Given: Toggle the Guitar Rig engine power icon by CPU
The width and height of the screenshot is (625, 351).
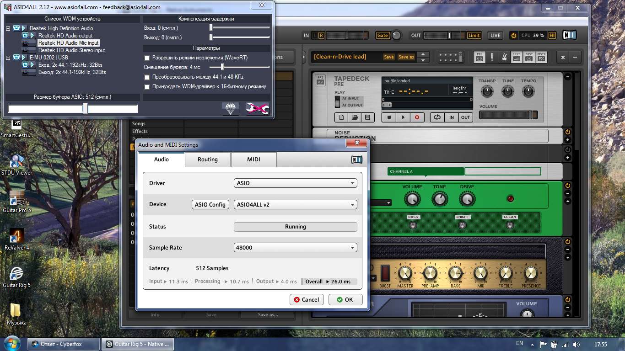Looking at the screenshot, I should coord(513,36).
